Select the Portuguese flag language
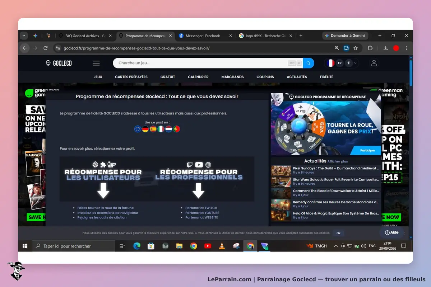 (176, 129)
